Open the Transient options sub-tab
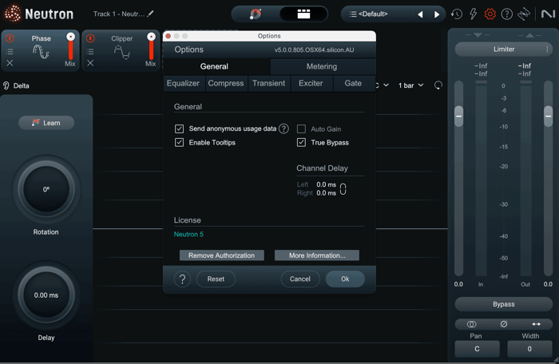The width and height of the screenshot is (559, 364). pyautogui.click(x=269, y=84)
